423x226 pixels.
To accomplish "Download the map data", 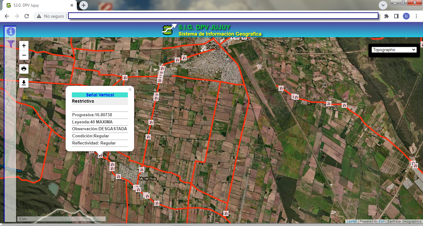I will (24, 83).
